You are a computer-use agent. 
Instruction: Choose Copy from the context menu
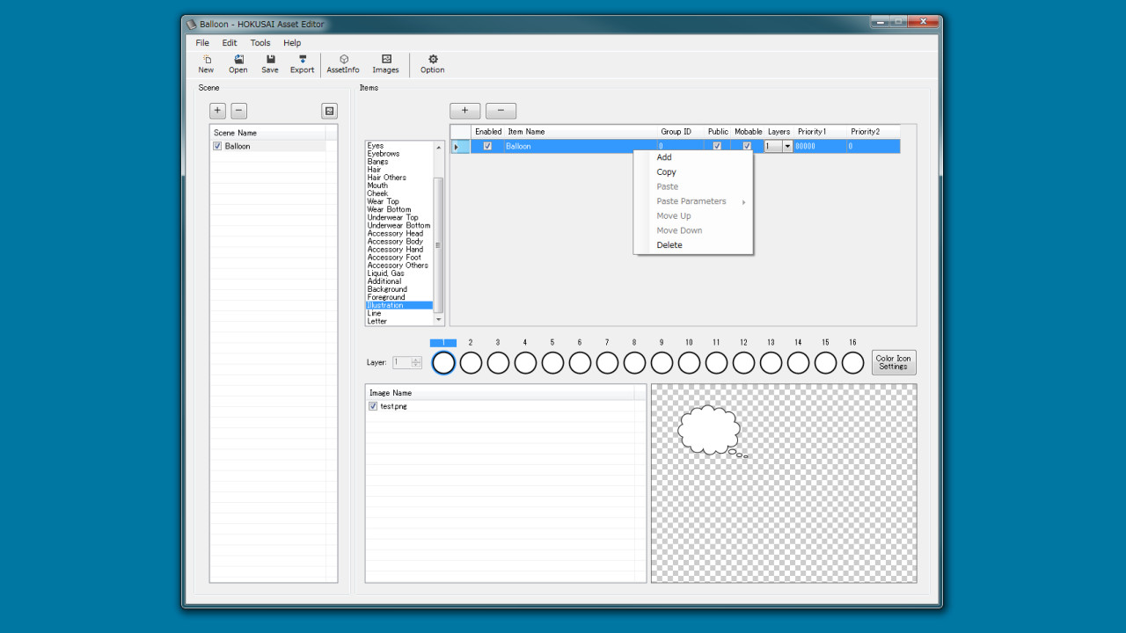667,172
